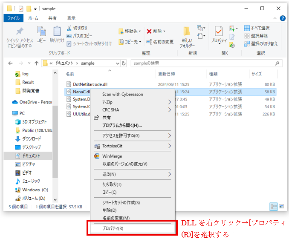Click Invert selection (選択の切り替え)
The width and height of the screenshot is (289, 242).
pos(260,43)
